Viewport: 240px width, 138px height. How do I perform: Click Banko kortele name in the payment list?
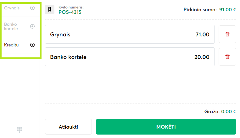point(68,57)
